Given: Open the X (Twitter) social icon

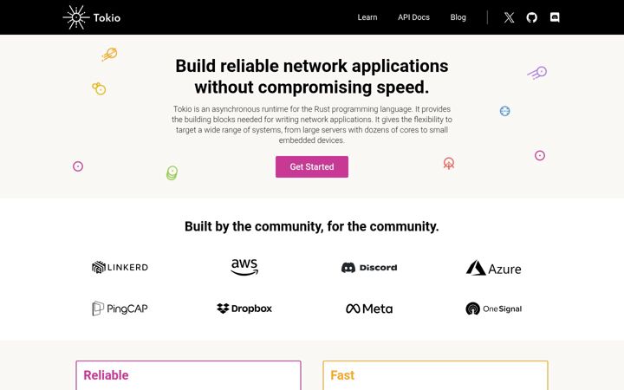Looking at the screenshot, I should [509, 17].
